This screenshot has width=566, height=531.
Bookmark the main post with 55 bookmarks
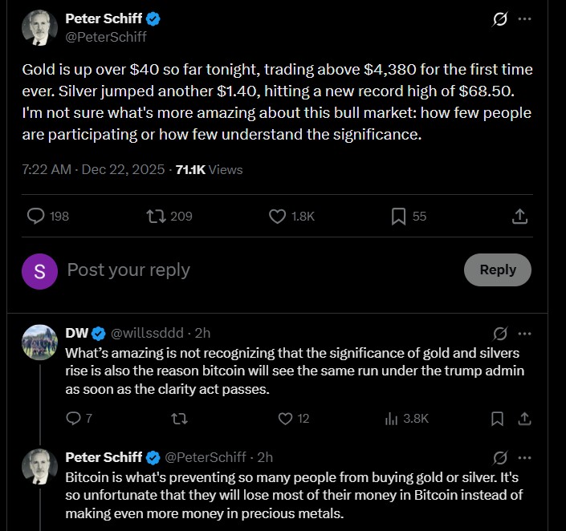398,216
